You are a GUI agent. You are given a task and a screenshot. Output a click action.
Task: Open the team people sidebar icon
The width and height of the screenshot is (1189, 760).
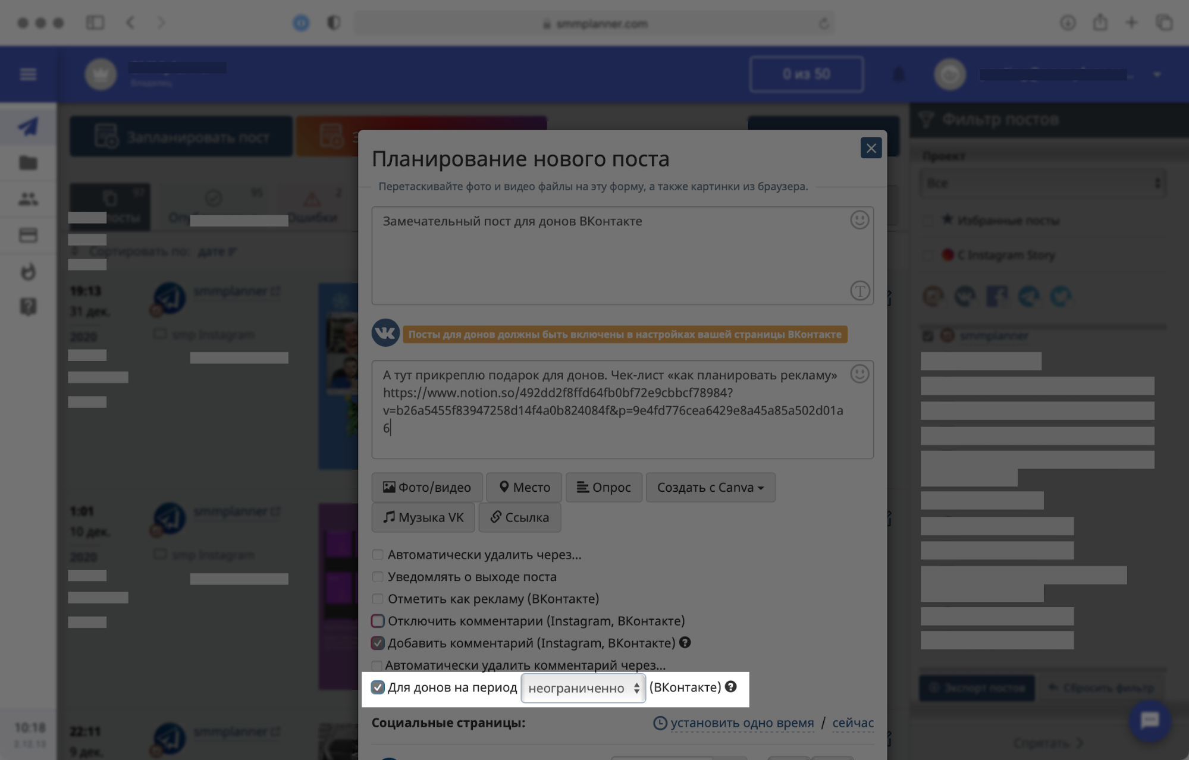point(28,199)
